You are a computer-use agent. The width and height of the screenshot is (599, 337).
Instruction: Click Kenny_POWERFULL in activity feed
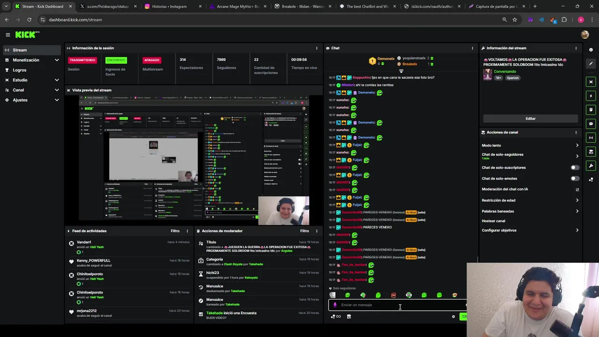coord(94,261)
